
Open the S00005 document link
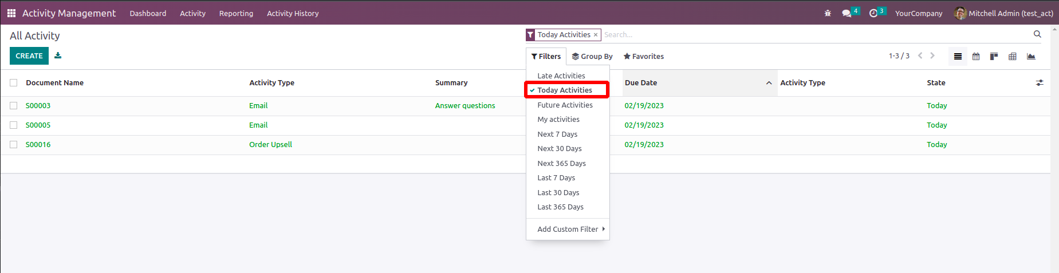tap(38, 125)
